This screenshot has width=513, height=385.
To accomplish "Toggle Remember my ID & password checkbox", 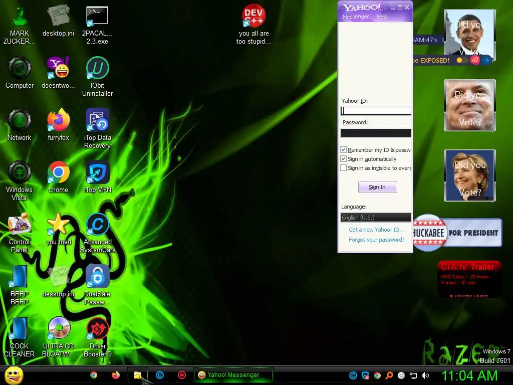I will pos(344,149).
